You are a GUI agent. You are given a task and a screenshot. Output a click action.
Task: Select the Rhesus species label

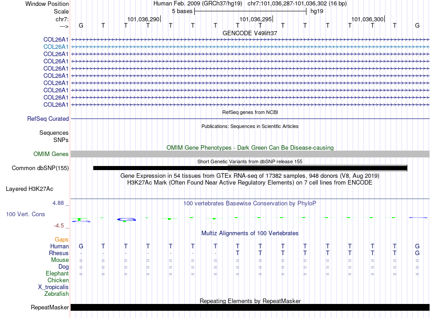59,253
